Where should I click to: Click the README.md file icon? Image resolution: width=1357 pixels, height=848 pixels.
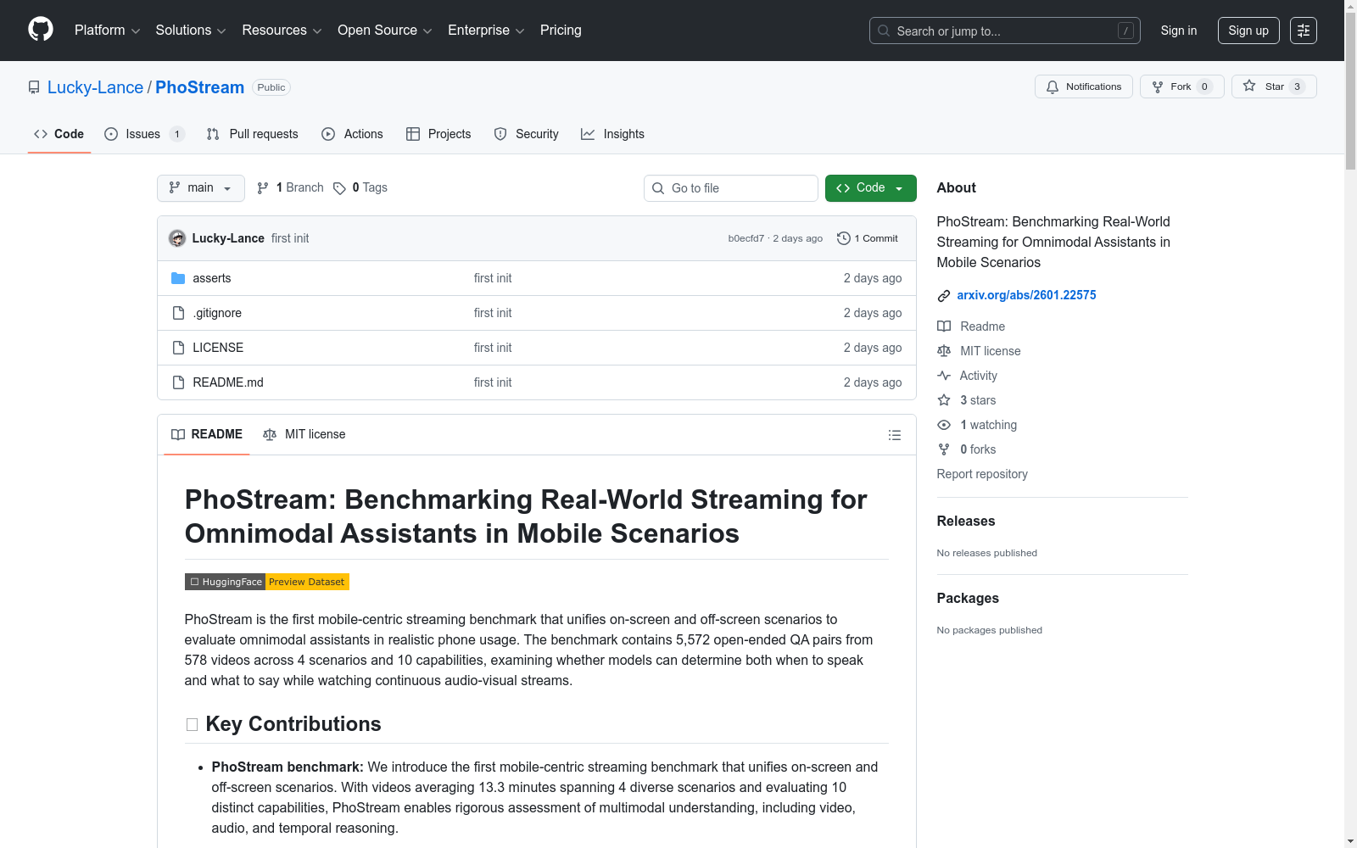(178, 382)
